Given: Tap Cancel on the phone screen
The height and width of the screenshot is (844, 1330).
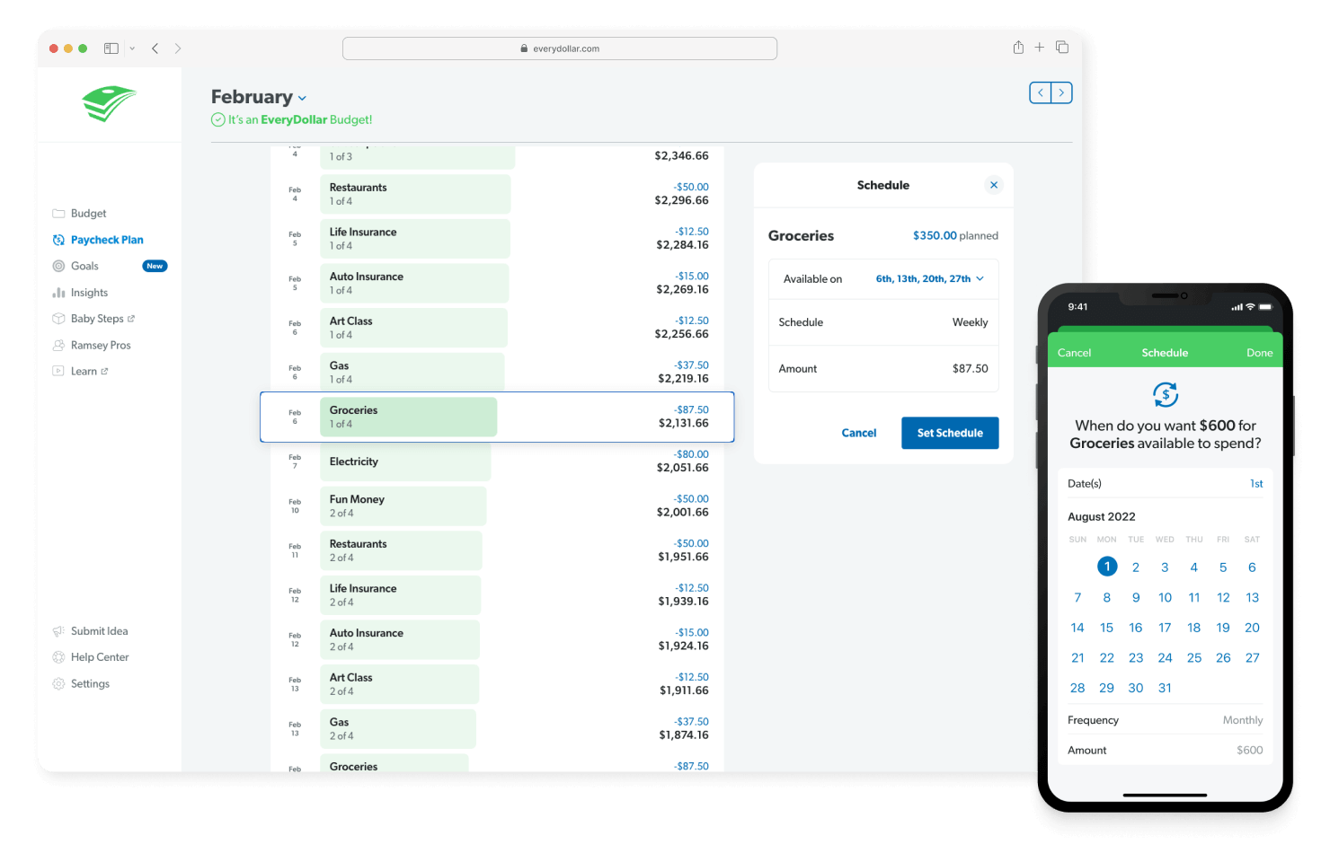Looking at the screenshot, I should pos(1074,353).
